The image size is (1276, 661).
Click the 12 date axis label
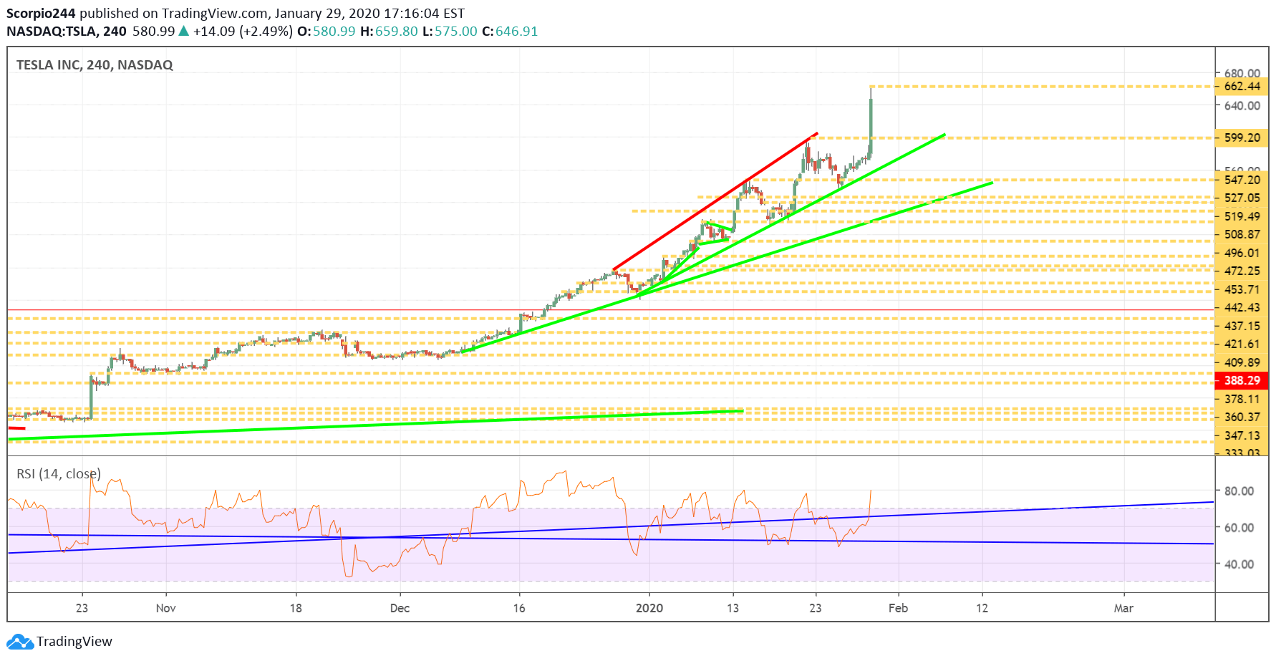982,608
